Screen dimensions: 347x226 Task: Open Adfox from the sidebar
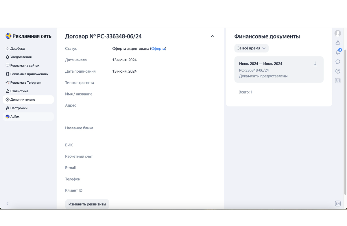(x=28, y=117)
